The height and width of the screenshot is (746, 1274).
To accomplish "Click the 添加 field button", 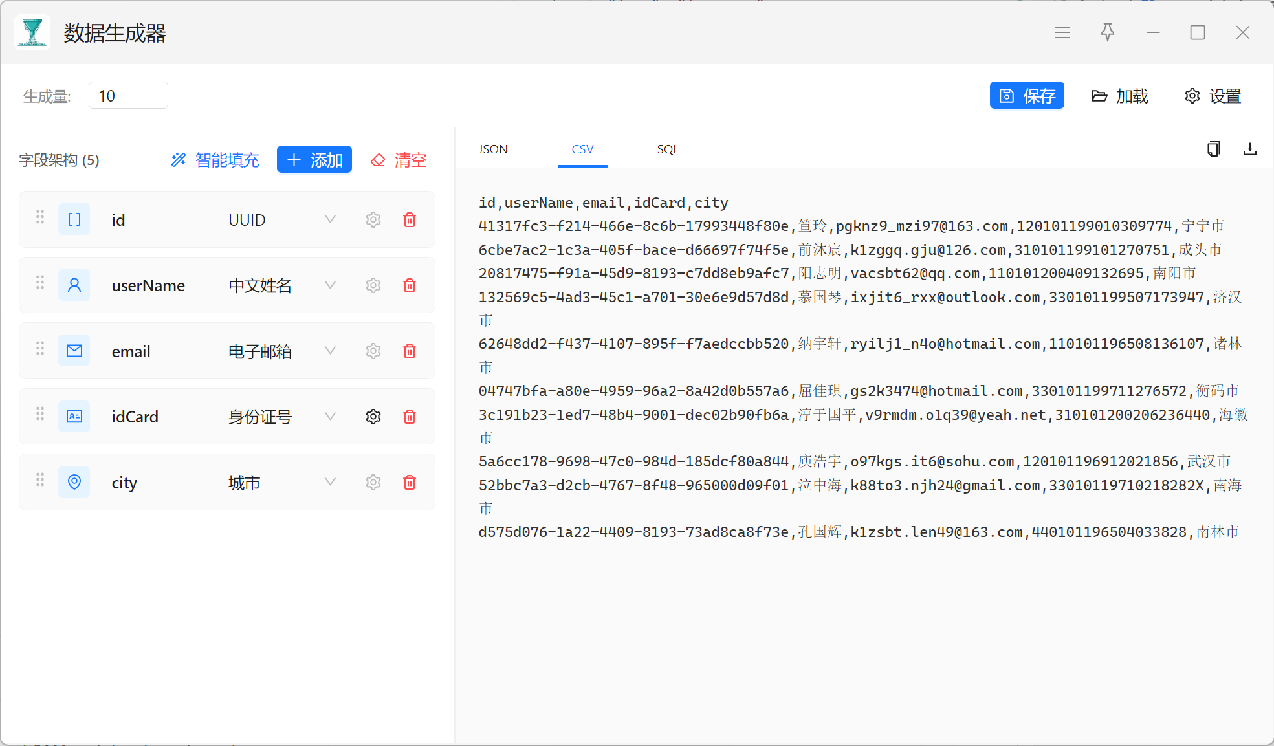I will pos(314,160).
